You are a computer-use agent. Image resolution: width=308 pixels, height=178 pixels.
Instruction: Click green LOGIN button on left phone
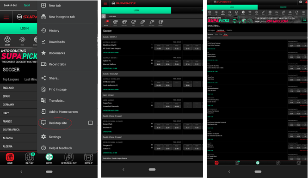18,29
